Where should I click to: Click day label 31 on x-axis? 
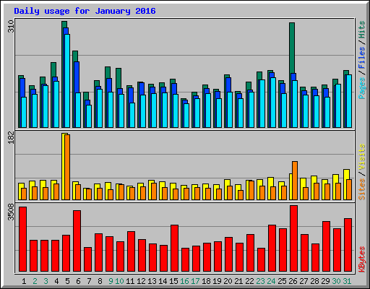click(347, 281)
